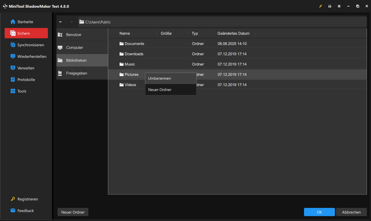Choose Neuer Ordner from the context menu
This screenshot has height=221, width=371.
point(171,90)
